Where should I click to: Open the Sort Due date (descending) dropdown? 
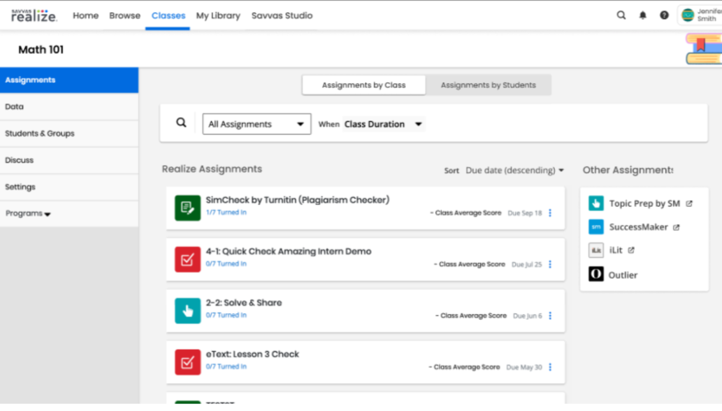515,171
